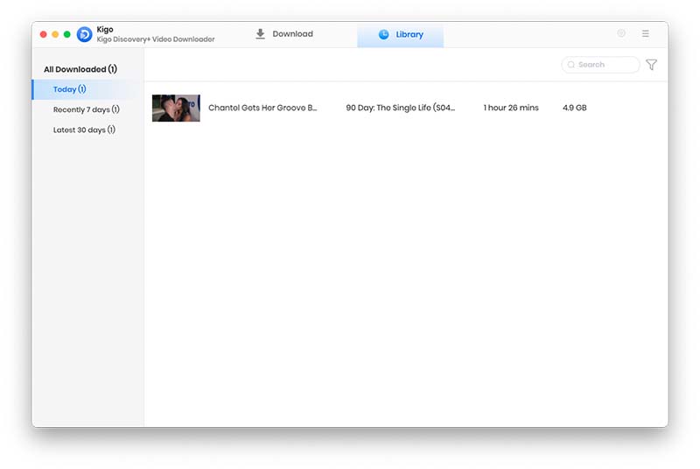This screenshot has height=469, width=700.
Task: Click the duration 1 hour 26 mins
Action: 511,108
